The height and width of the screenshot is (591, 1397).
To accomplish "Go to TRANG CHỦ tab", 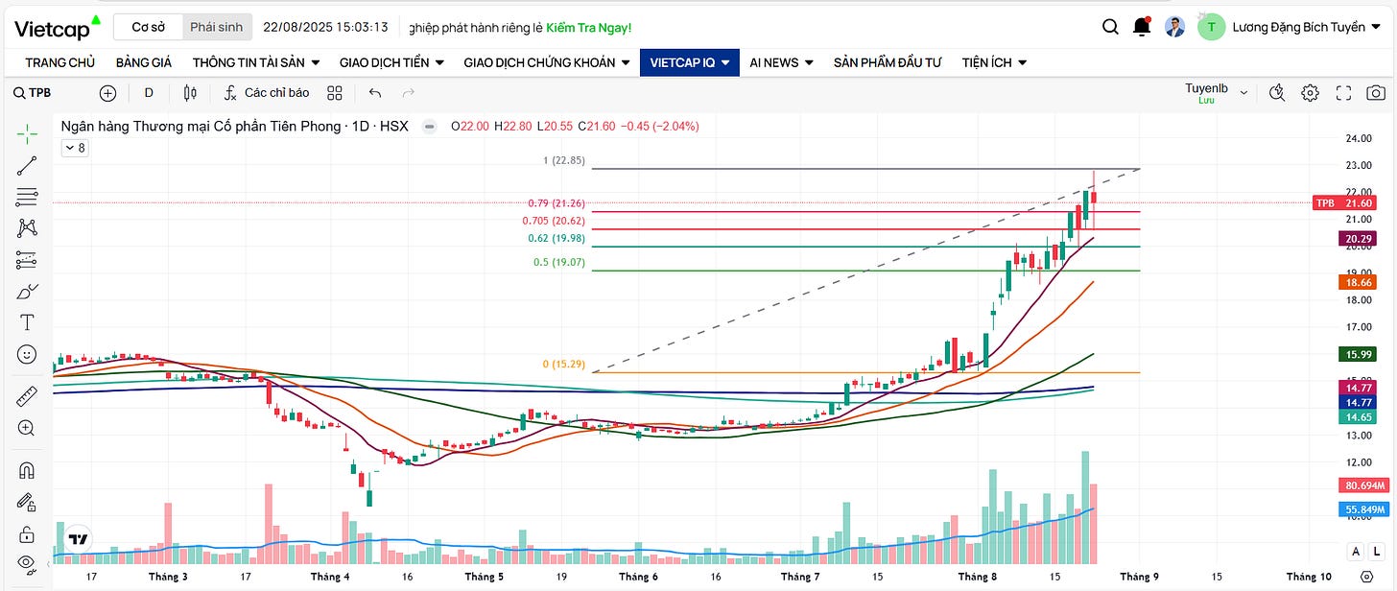I will (60, 62).
